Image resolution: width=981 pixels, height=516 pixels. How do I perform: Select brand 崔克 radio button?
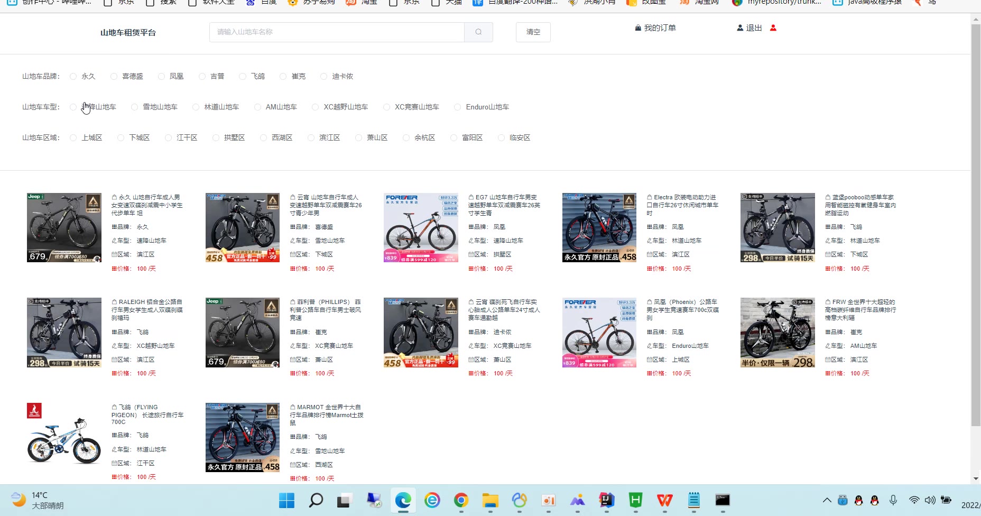[x=283, y=77]
